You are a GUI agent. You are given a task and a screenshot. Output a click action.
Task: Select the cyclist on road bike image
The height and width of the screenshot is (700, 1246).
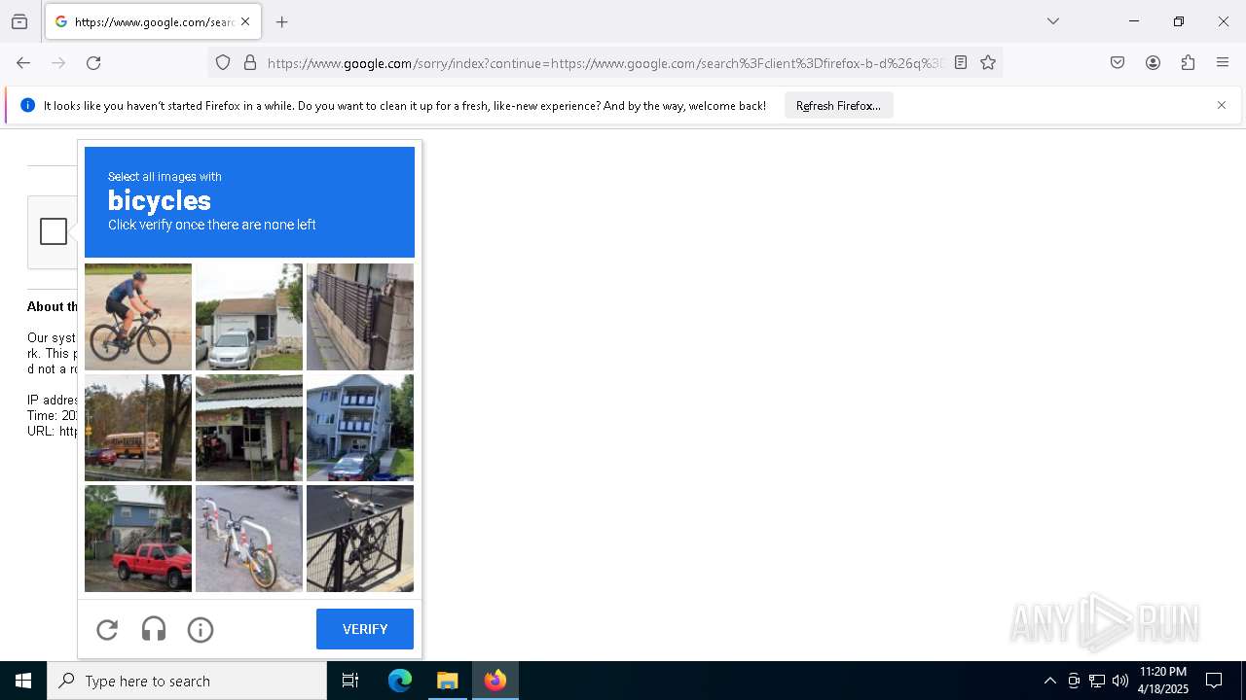pos(138,317)
